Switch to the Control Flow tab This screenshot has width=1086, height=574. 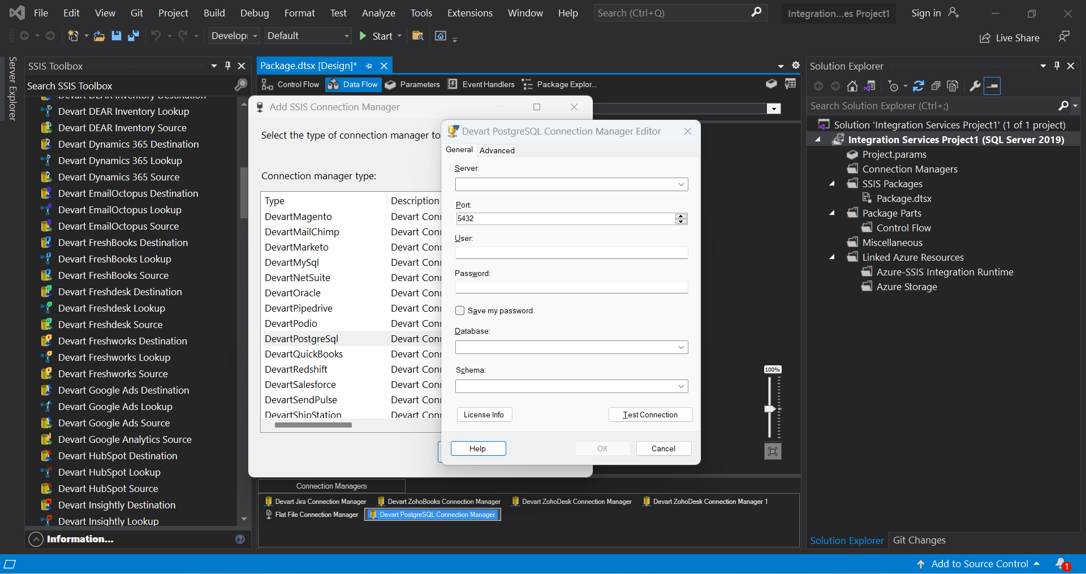click(290, 84)
